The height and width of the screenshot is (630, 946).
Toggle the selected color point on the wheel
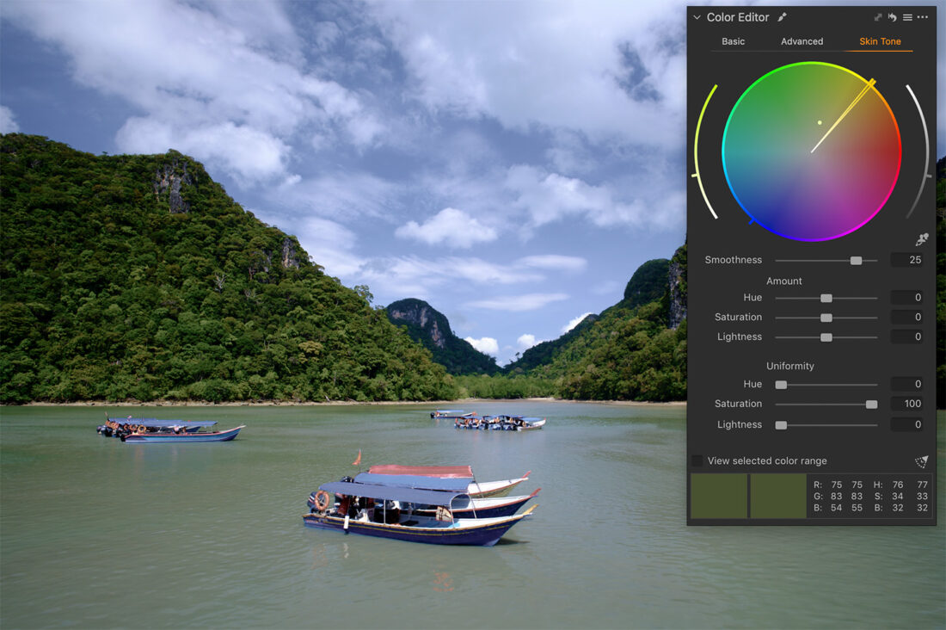(819, 122)
